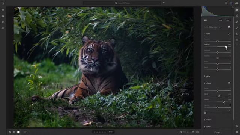This screenshot has width=240, height=135.
Task: Click the Fill zoom button
Action: pyautogui.click(x=184, y=132)
